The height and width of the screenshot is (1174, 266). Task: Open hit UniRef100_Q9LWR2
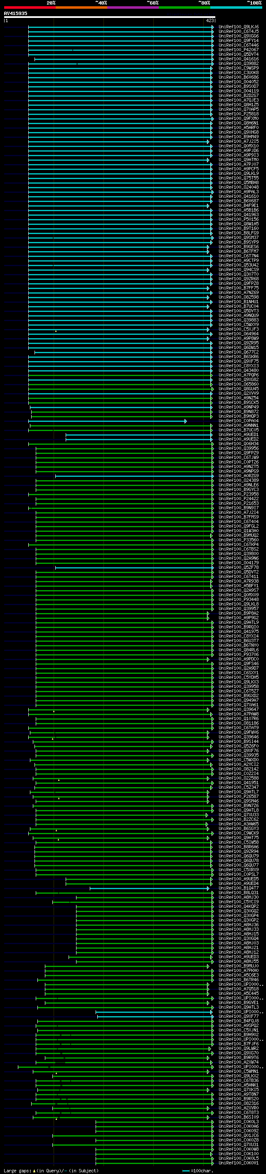click(239, 1048)
